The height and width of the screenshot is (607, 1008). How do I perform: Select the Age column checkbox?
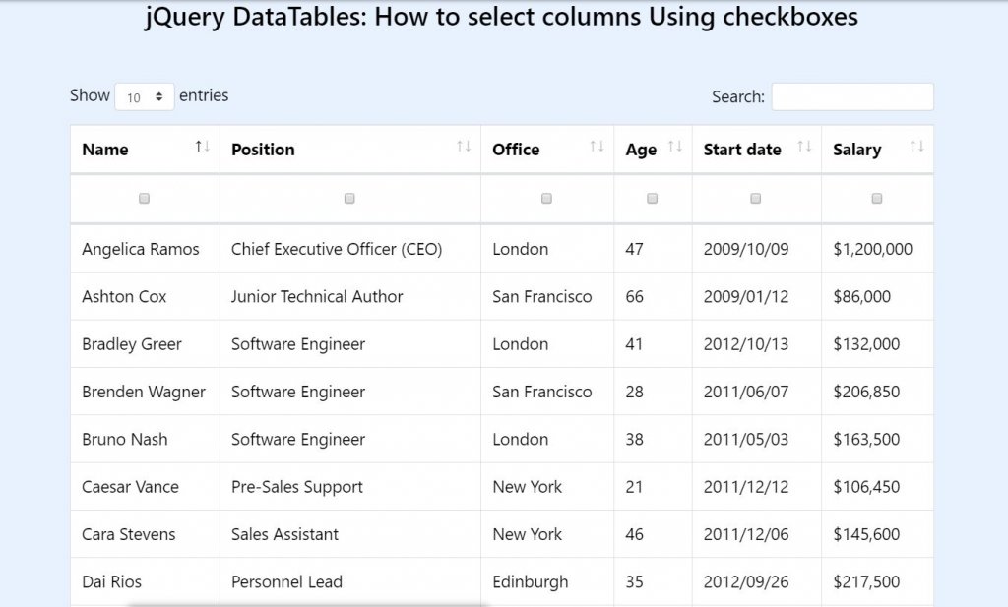coord(653,199)
